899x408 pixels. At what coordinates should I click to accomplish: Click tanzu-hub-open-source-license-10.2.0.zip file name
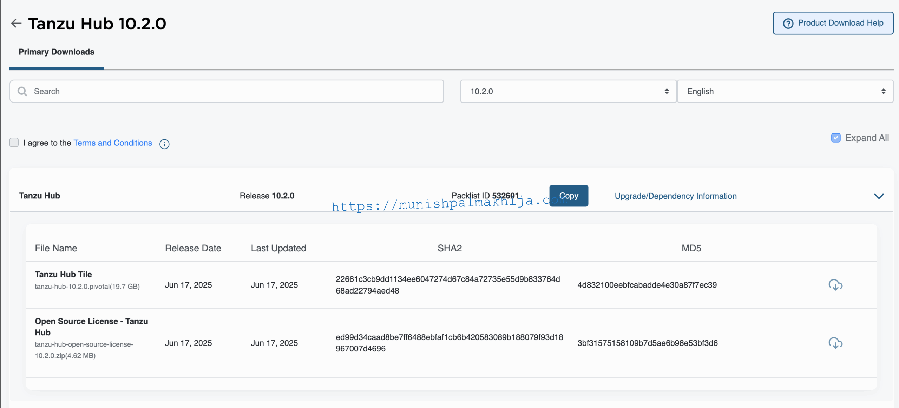(84, 350)
